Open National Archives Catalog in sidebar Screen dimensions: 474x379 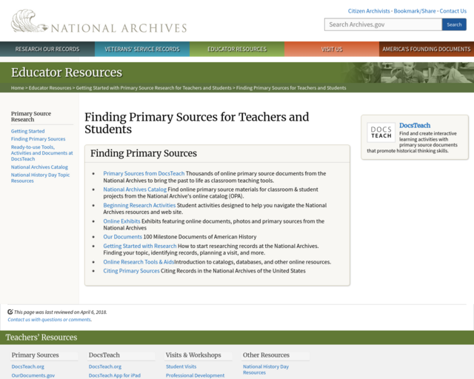tap(39, 167)
